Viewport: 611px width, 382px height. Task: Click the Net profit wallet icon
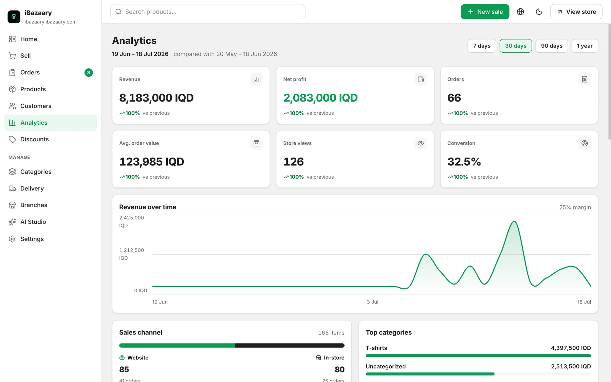tap(421, 79)
